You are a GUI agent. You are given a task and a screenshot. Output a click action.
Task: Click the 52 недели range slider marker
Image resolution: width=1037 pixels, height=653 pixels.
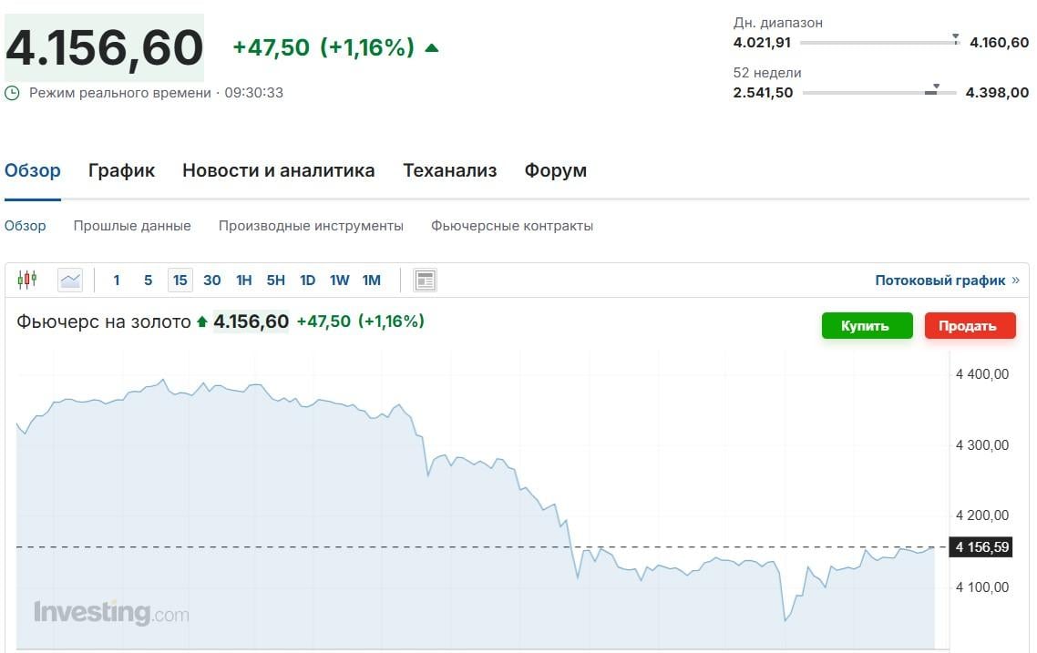[935, 88]
